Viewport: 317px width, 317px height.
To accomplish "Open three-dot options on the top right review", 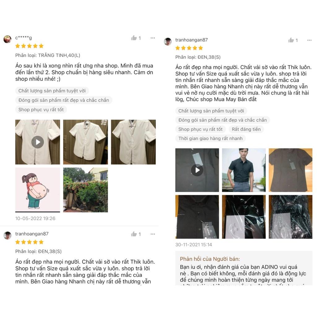I will click(x=309, y=40).
